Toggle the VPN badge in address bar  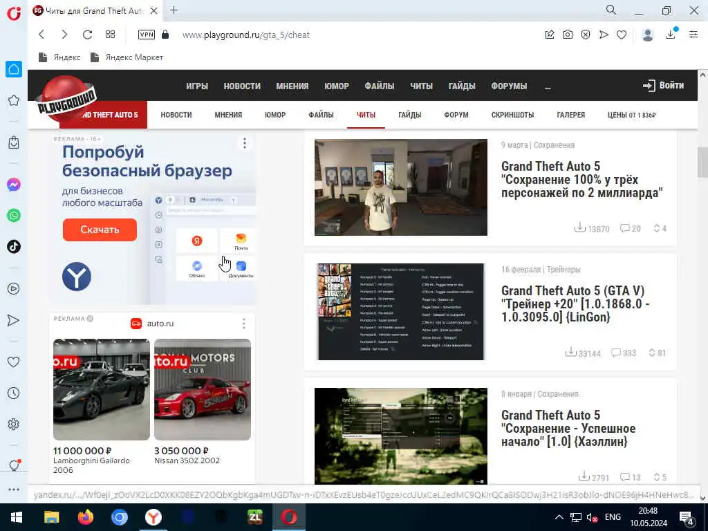pos(147,35)
